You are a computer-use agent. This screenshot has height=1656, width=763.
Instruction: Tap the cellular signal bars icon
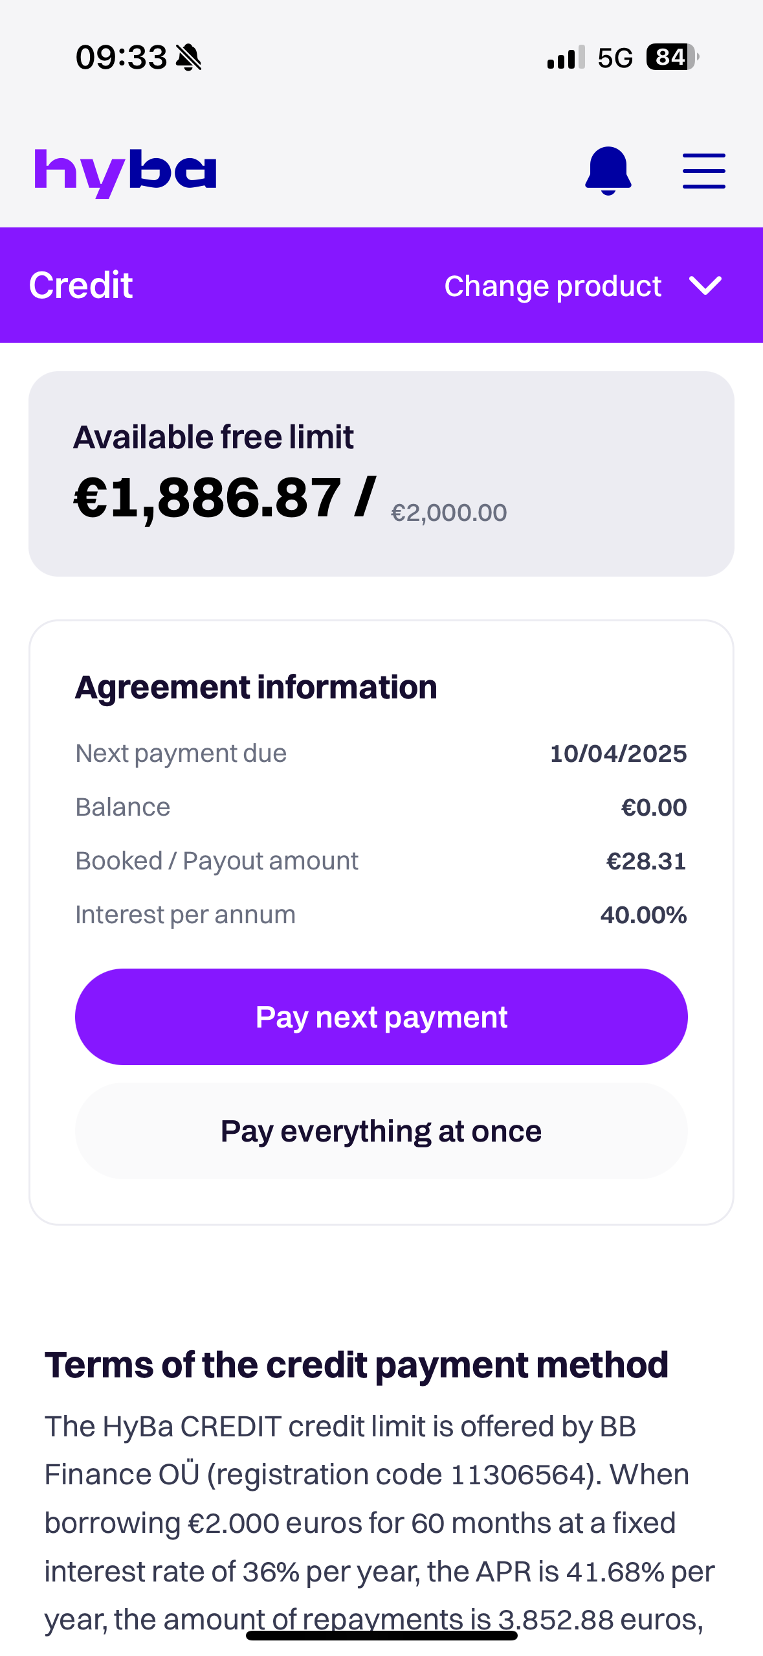pos(566,58)
